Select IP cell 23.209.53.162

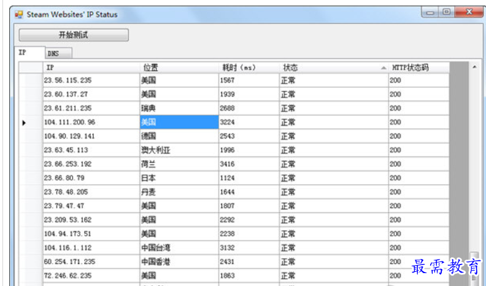[91, 220]
